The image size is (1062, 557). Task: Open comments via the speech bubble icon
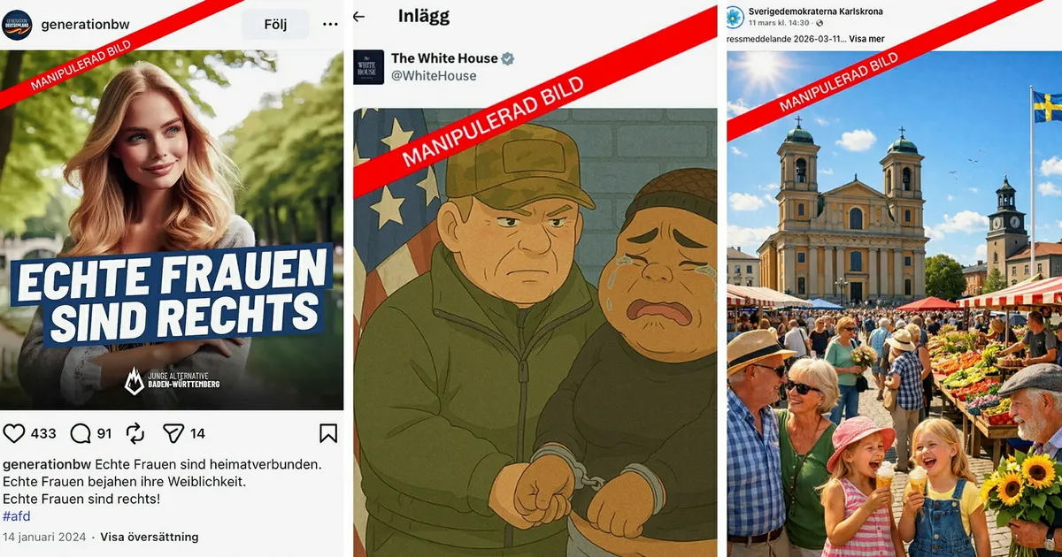click(81, 433)
